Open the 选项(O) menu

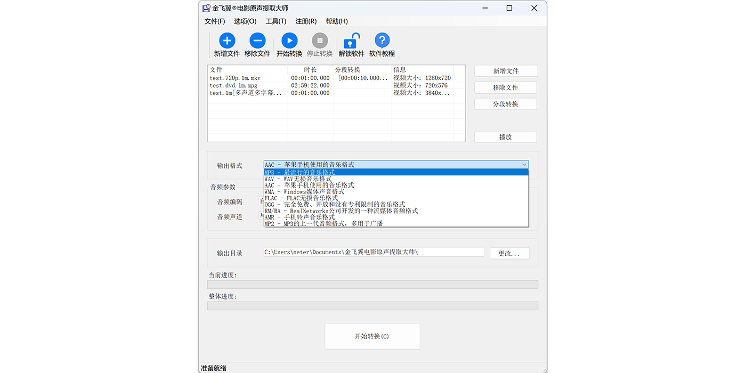point(245,21)
